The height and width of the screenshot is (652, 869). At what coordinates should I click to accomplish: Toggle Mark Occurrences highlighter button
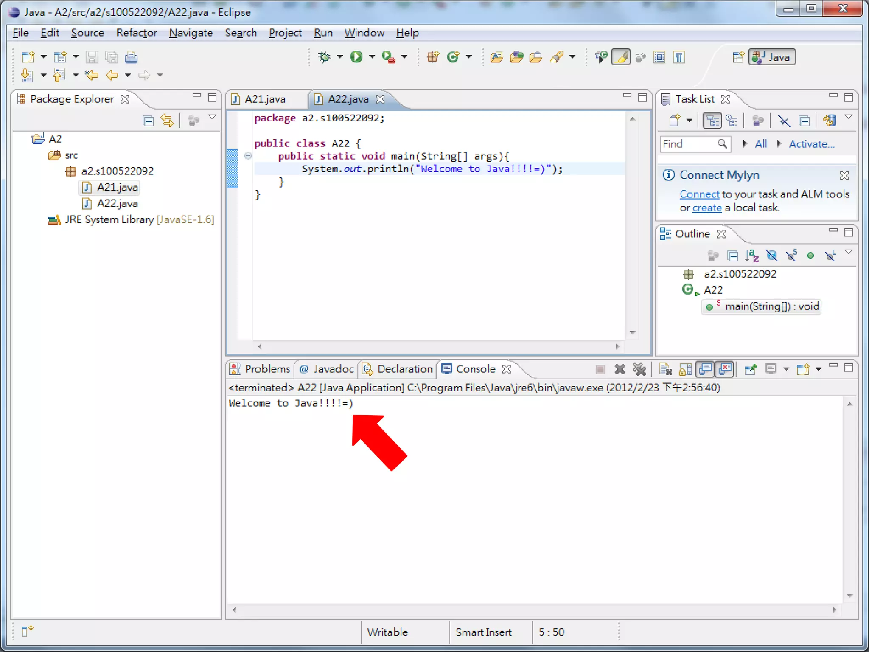(x=621, y=57)
